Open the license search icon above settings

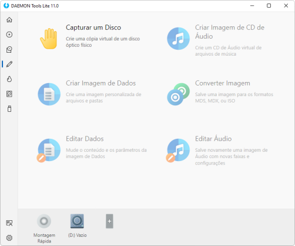[9, 223]
